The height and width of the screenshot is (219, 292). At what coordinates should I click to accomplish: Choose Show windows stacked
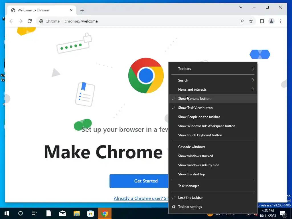tap(213, 156)
